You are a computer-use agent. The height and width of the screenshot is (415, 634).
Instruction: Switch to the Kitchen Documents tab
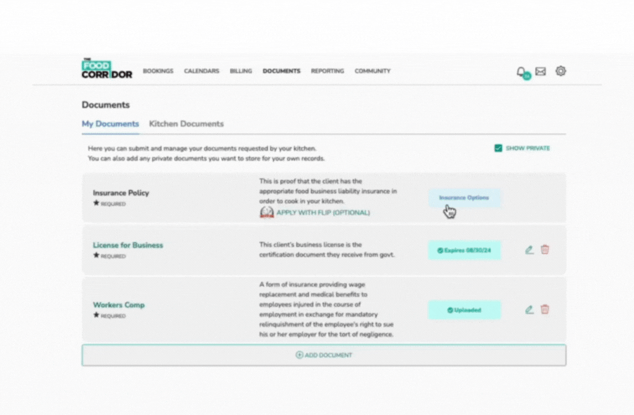pyautogui.click(x=186, y=124)
